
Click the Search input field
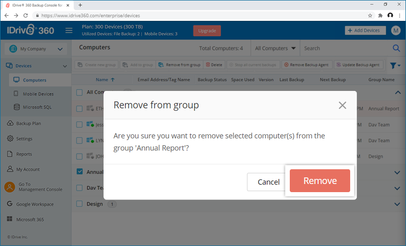(x=346, y=48)
